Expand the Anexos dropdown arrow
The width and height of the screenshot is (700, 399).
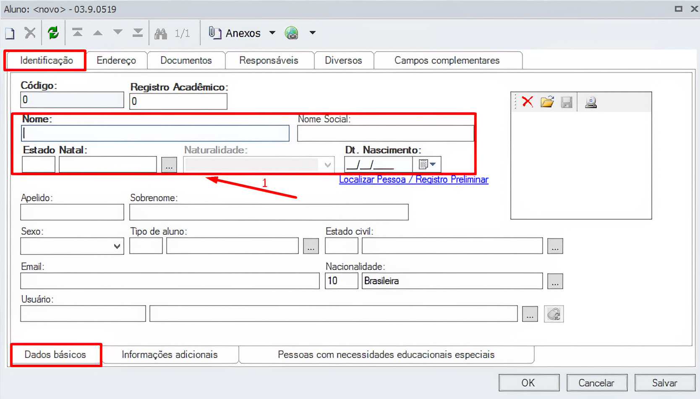[272, 33]
